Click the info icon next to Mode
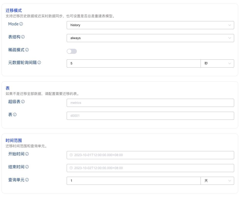This screenshot has height=197, width=239. 21,24
